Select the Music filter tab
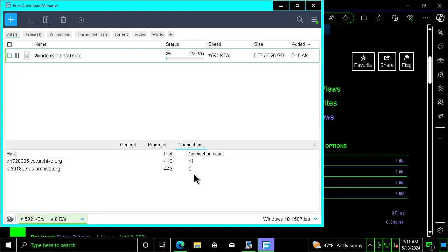The image size is (448, 252). click(157, 34)
